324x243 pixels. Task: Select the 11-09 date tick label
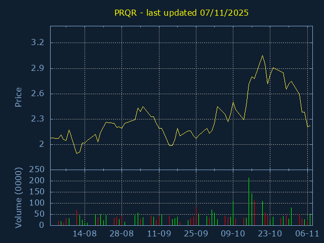click(159, 234)
